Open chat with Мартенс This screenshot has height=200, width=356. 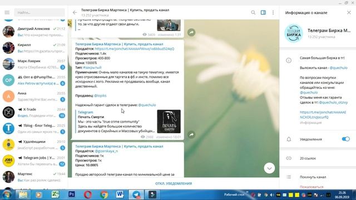pyautogui.click(x=34, y=177)
